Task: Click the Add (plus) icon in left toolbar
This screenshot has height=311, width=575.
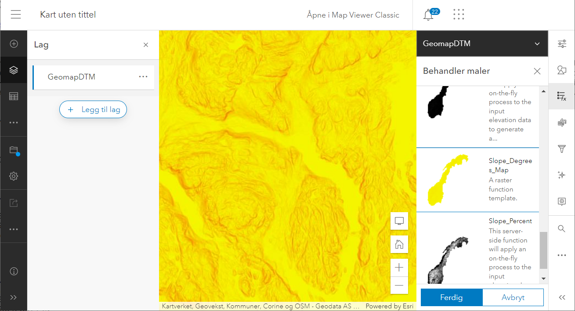Action: click(14, 43)
